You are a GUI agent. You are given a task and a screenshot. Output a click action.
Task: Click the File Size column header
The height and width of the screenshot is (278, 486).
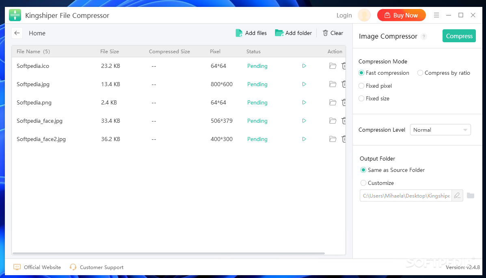(109, 52)
